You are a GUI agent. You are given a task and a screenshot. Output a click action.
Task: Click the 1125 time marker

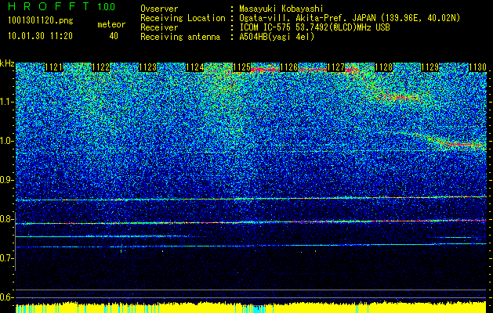pos(242,67)
